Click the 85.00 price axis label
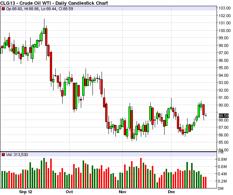The image size is (233, 195). (224, 142)
